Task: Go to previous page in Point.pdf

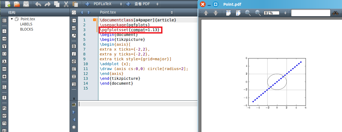Action: tap(206, 13)
